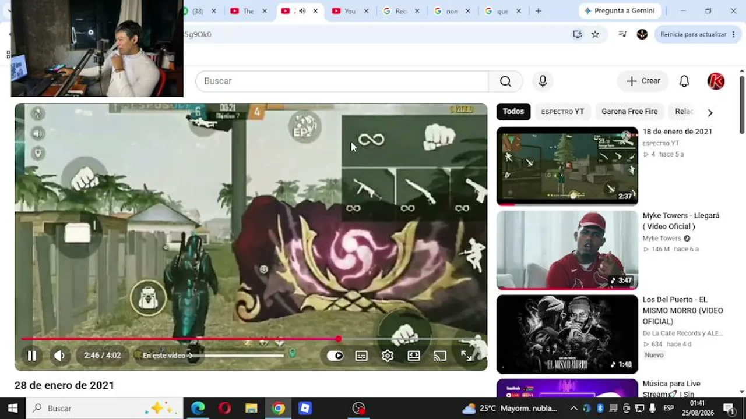Click the YouTube page vertical scrollbar
The image size is (746, 419).
[742, 105]
